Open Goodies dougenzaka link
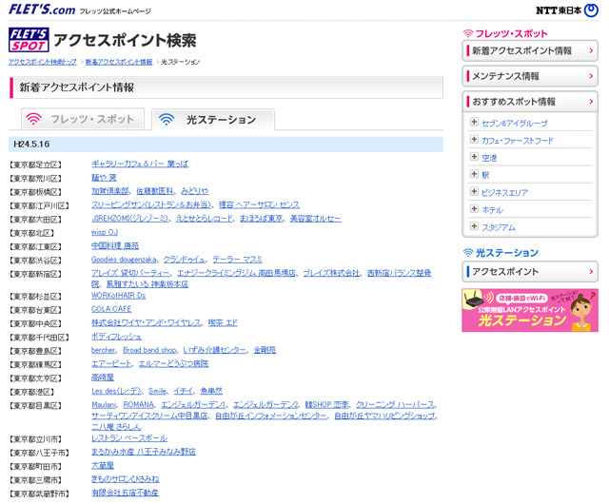609x504 pixels. [x=124, y=260]
